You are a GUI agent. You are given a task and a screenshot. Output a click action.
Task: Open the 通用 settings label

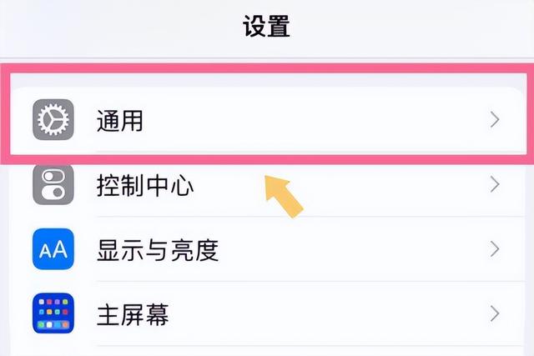click(119, 121)
